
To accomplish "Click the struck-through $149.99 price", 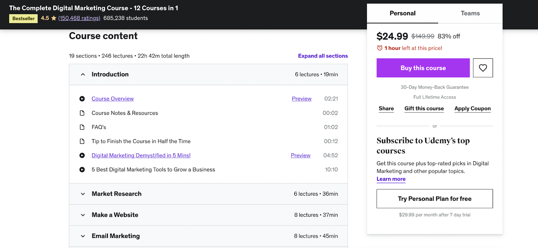I will tap(423, 36).
